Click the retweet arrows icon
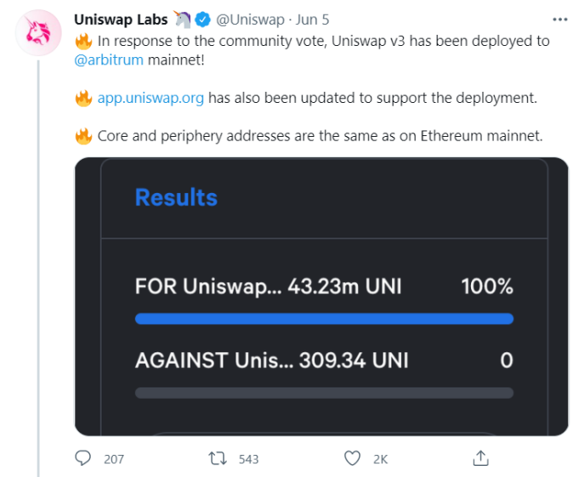584x477 pixels. click(218, 458)
